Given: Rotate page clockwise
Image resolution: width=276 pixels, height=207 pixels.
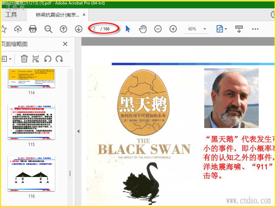Looking at the screenshot, I should [x=59, y=59].
